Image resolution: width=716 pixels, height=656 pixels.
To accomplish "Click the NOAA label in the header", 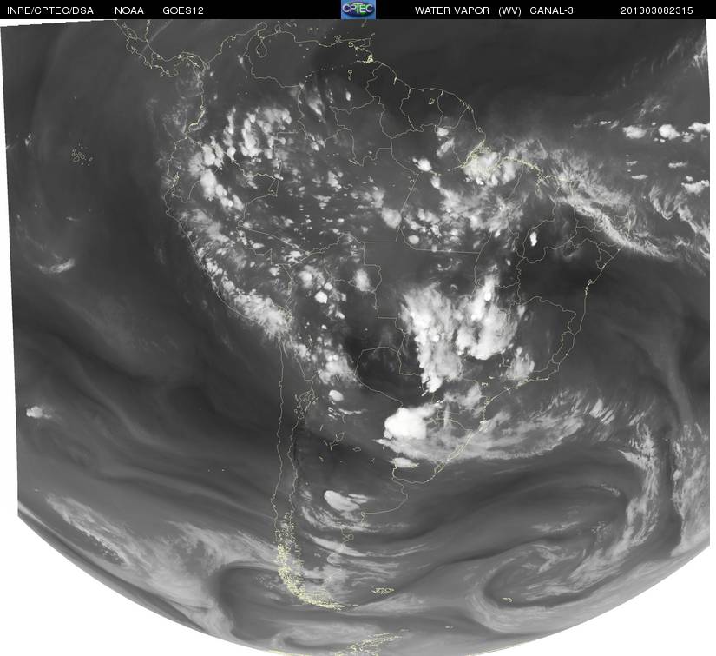I will pyautogui.click(x=129, y=10).
